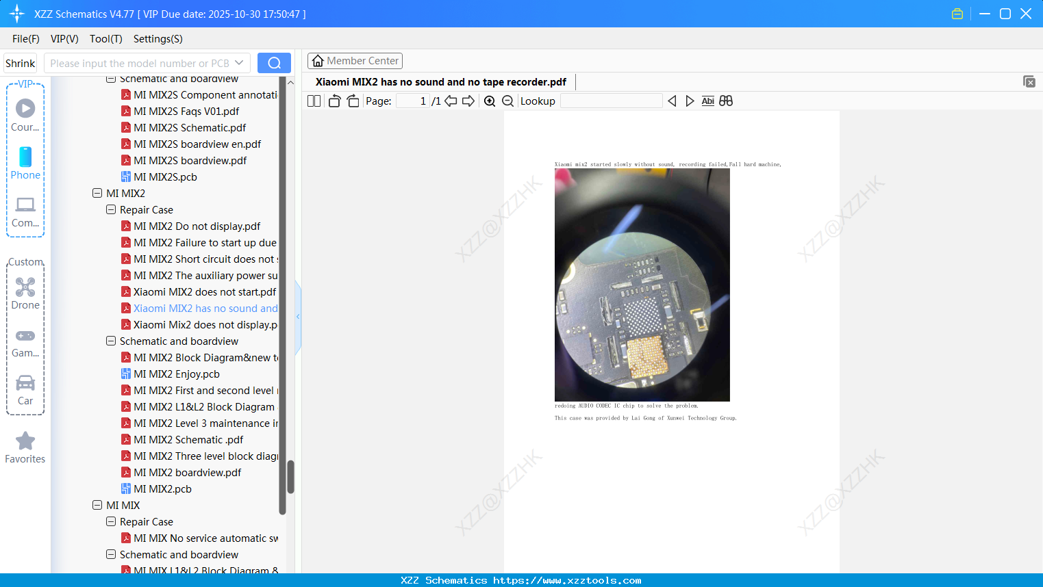
Task: Open MI MIX2S Faqs V01.pdf
Action: (186, 112)
